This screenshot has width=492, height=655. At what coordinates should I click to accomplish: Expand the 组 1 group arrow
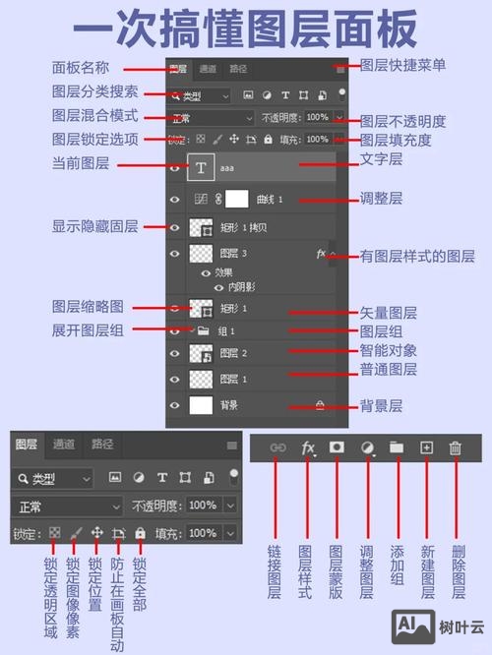click(x=192, y=330)
